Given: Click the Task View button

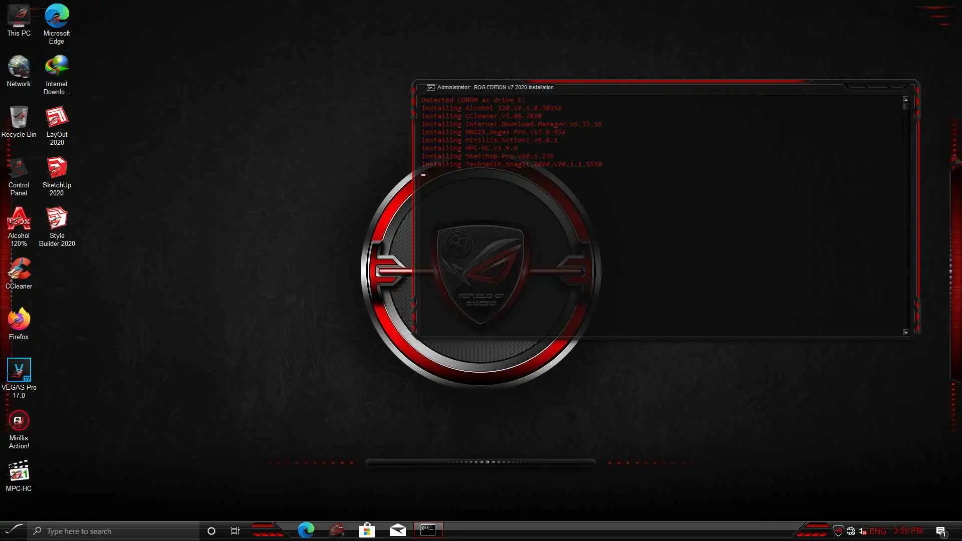Looking at the screenshot, I should pyautogui.click(x=235, y=531).
